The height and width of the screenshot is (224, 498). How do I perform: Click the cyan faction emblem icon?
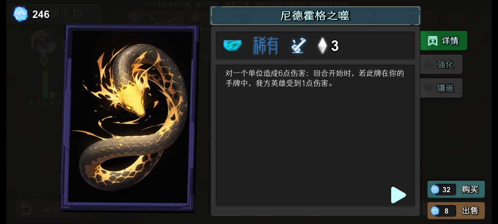pos(232,45)
